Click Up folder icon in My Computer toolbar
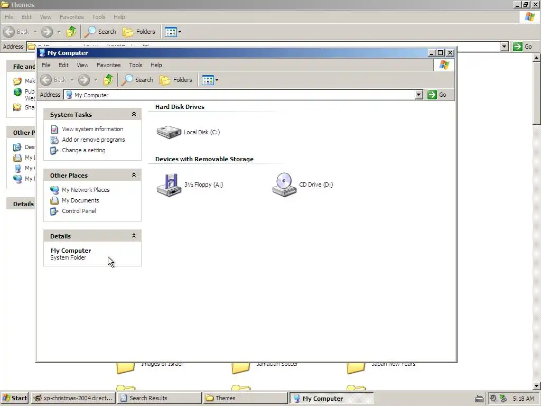This screenshot has height=406, width=541. click(108, 80)
